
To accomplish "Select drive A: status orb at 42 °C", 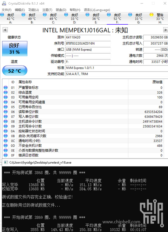I will point(2,14).
